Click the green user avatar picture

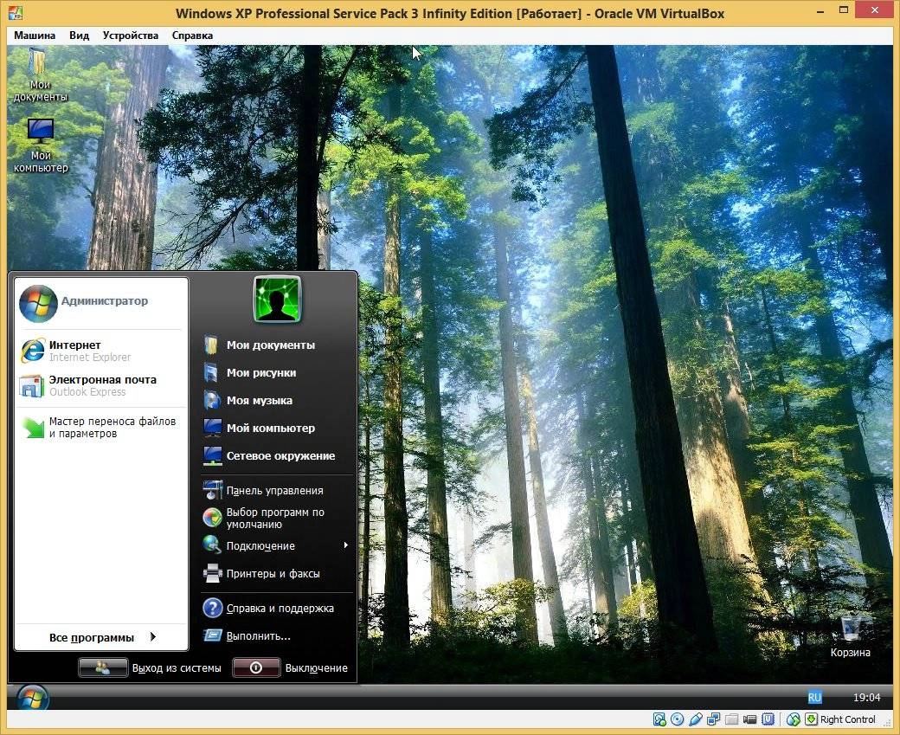tap(277, 299)
